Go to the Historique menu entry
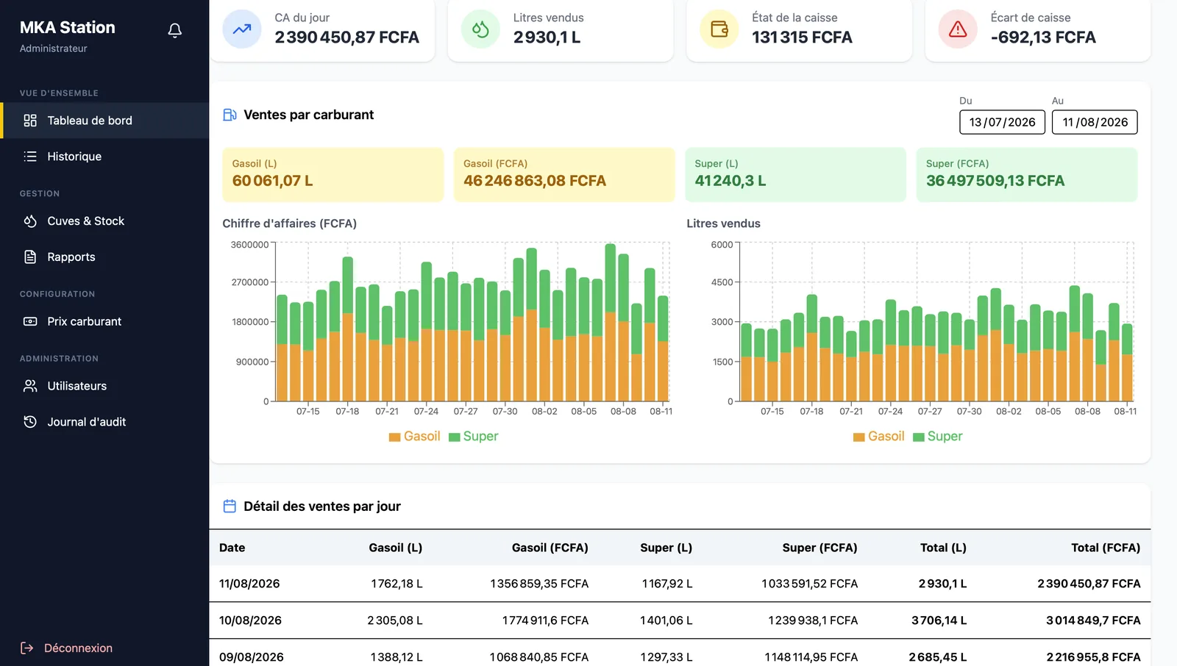 (x=104, y=157)
